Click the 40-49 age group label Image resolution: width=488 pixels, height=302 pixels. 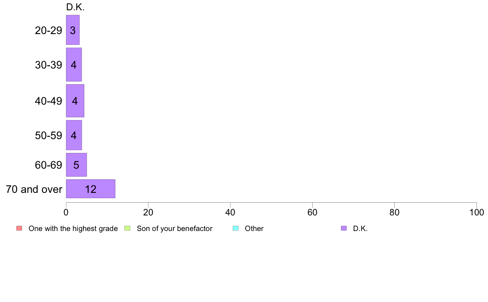click(x=48, y=101)
